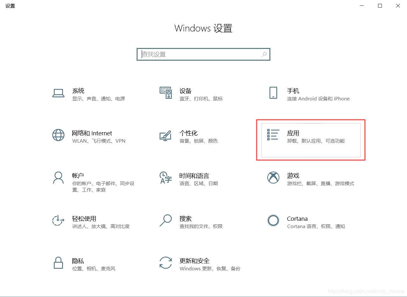
Task: Open the 个性化 settings title
Action: (189, 133)
